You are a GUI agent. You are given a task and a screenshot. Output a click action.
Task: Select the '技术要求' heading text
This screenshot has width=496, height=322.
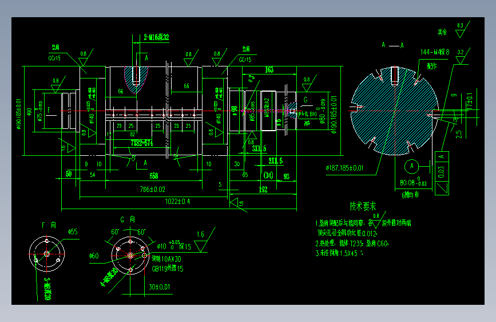[363, 206]
